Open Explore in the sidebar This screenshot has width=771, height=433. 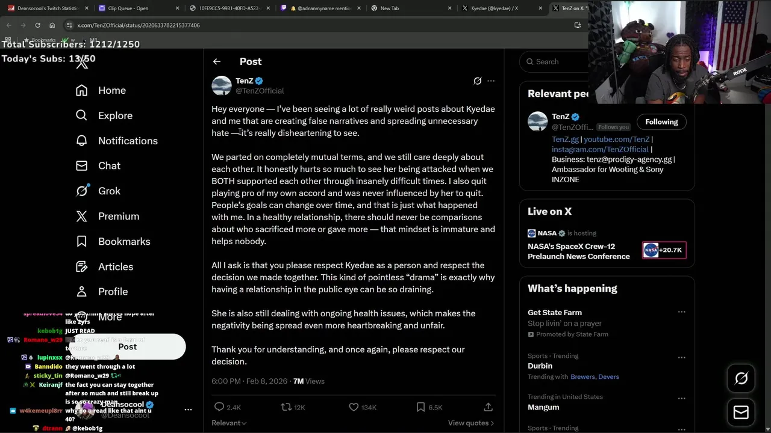tap(104, 115)
